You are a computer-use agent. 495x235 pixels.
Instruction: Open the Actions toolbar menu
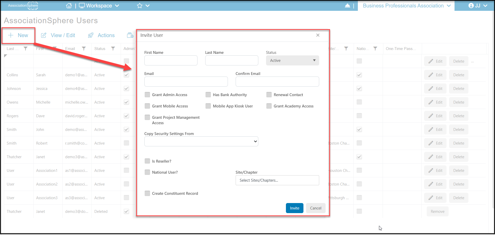click(101, 35)
